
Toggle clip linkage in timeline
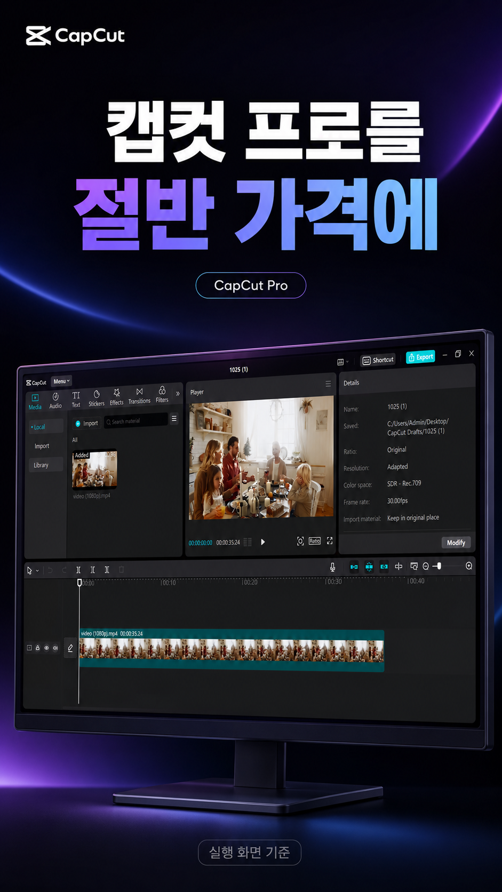[x=384, y=567]
